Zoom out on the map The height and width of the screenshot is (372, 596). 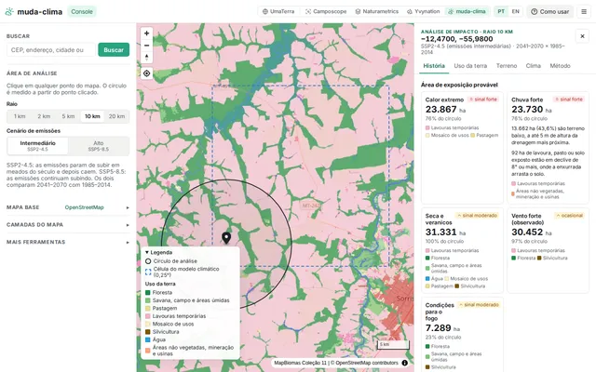[x=147, y=46]
